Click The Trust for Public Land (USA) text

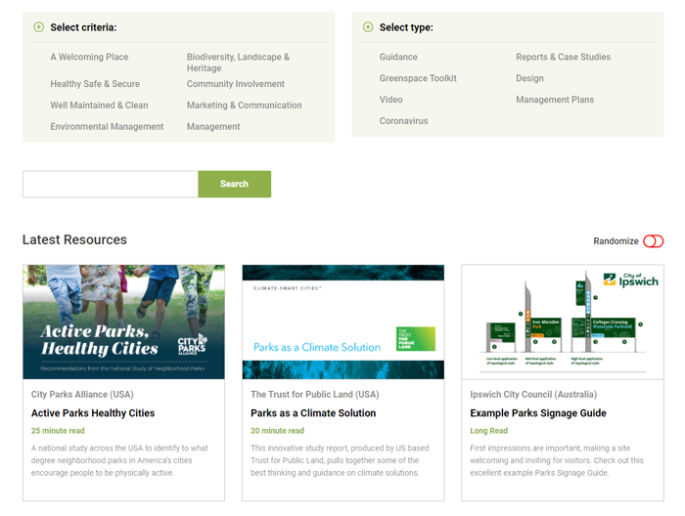(314, 394)
